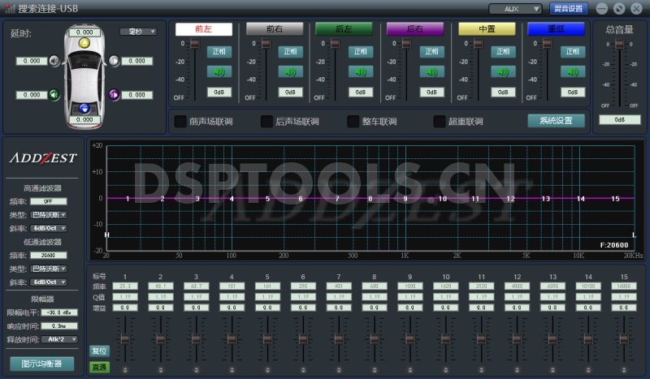The image size is (650, 379).
Task: Click the green 直通 bypass button
Action: (99, 367)
